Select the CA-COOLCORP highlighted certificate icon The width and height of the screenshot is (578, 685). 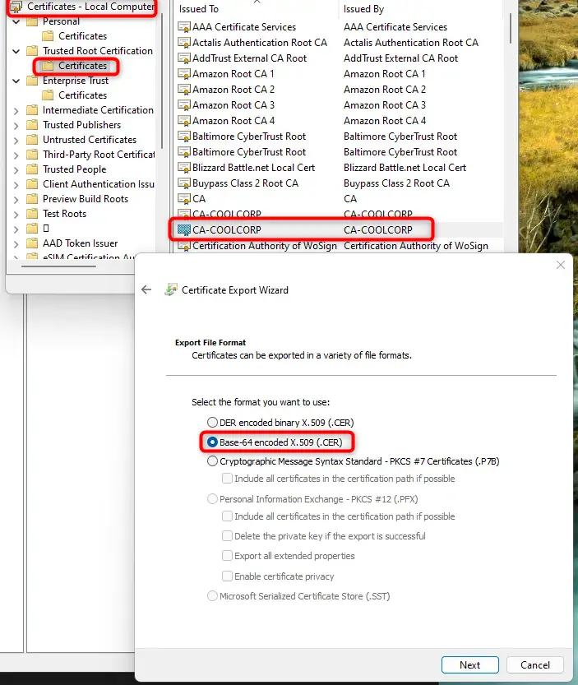point(184,229)
